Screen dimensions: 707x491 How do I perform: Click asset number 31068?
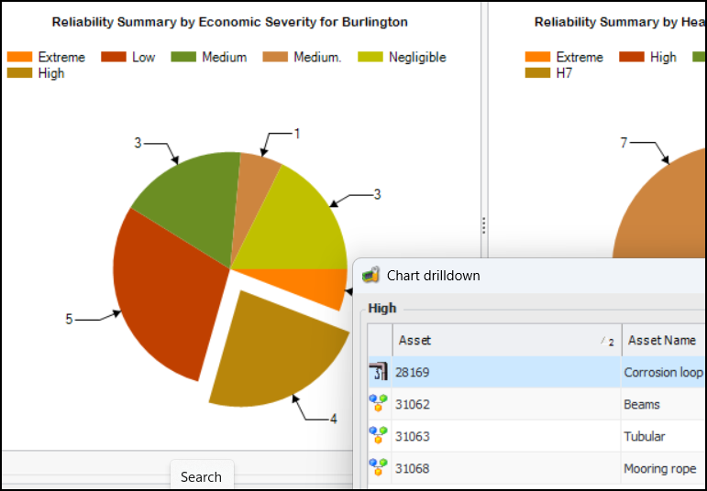[x=412, y=468]
